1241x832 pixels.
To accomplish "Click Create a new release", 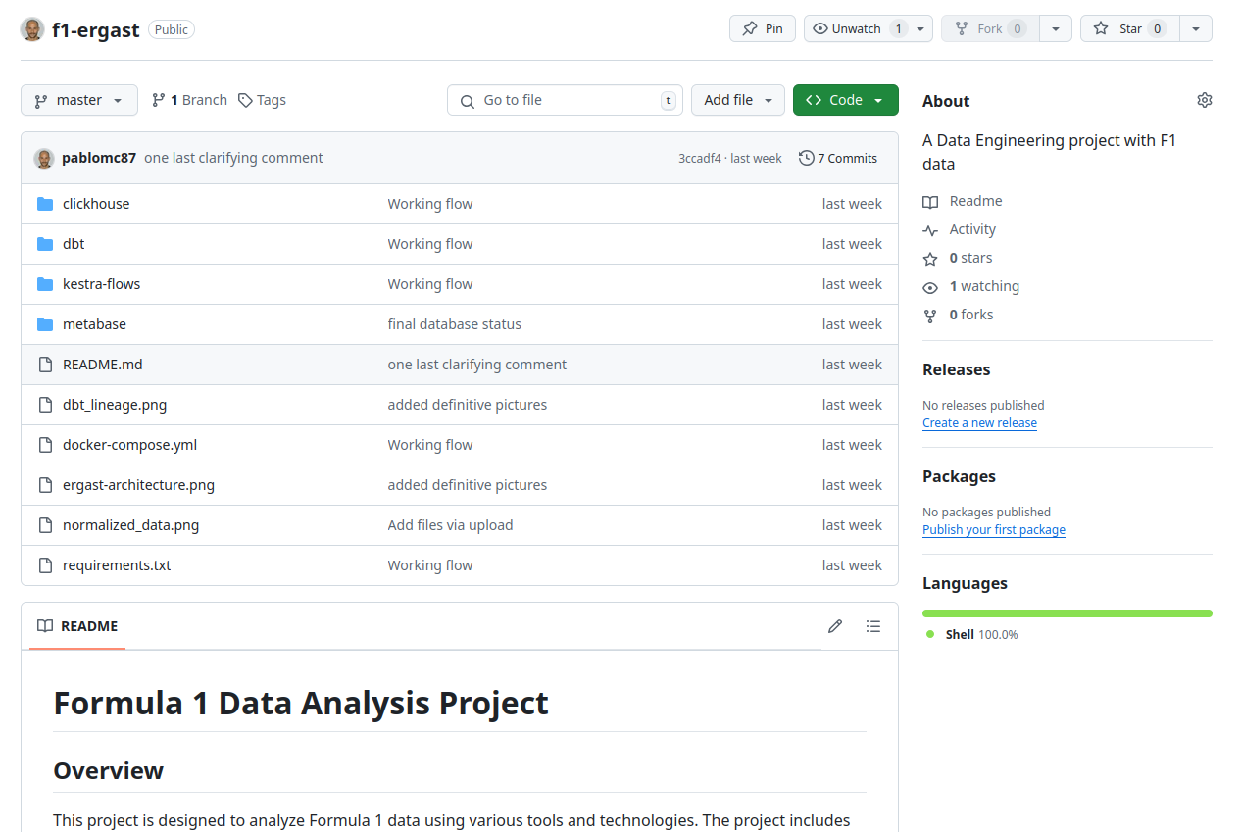I will 979,423.
